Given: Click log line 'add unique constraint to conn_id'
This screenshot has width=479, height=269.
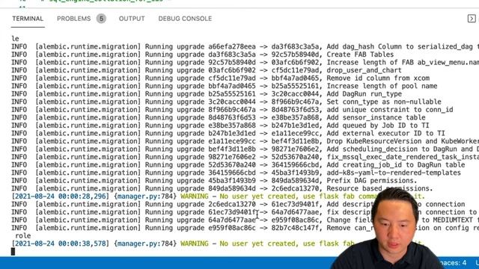Looking at the screenshot, I should coord(390,110).
